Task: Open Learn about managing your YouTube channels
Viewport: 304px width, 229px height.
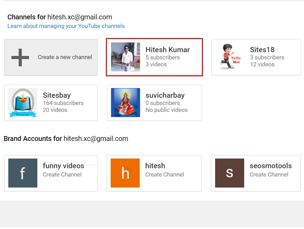Action: (66, 26)
